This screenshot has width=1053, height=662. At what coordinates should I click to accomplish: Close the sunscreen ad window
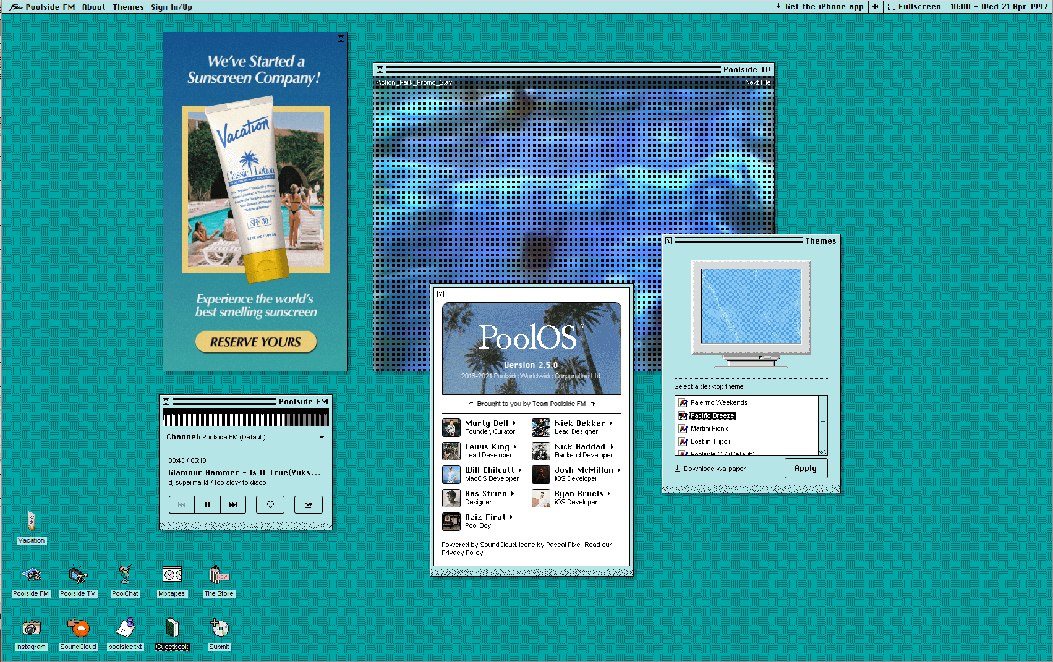click(341, 39)
